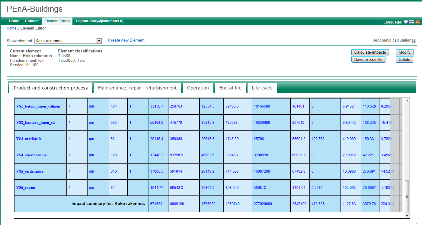Open the Create new Element link
Screen dimensions: 422x225
coord(126,40)
